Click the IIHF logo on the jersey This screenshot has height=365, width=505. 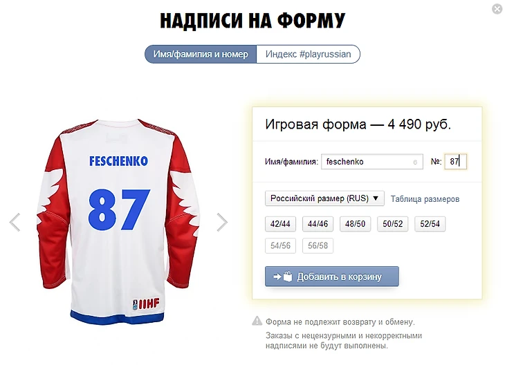tap(146, 303)
